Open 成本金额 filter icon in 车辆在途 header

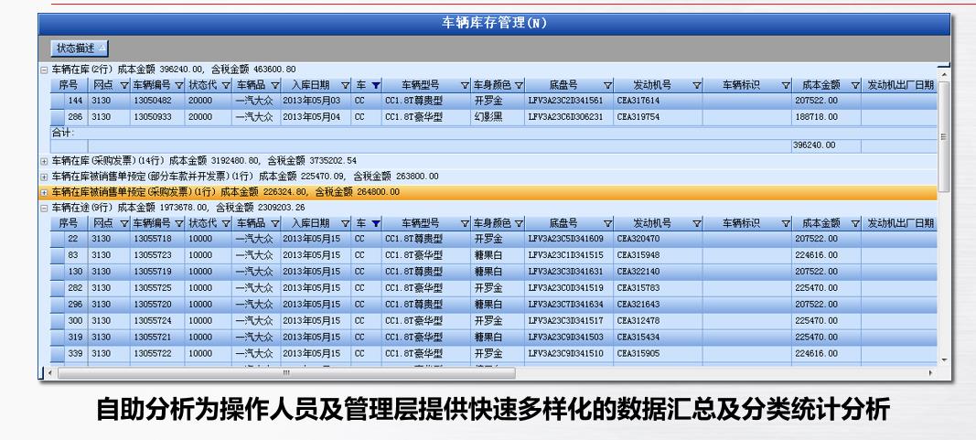[855, 223]
